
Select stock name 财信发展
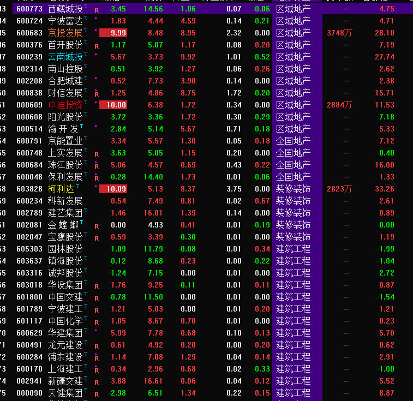pos(65,93)
